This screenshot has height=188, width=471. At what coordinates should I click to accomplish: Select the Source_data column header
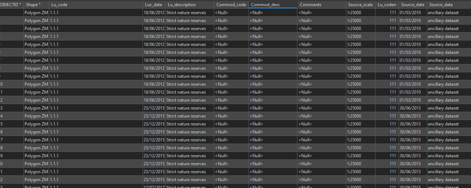449,5
